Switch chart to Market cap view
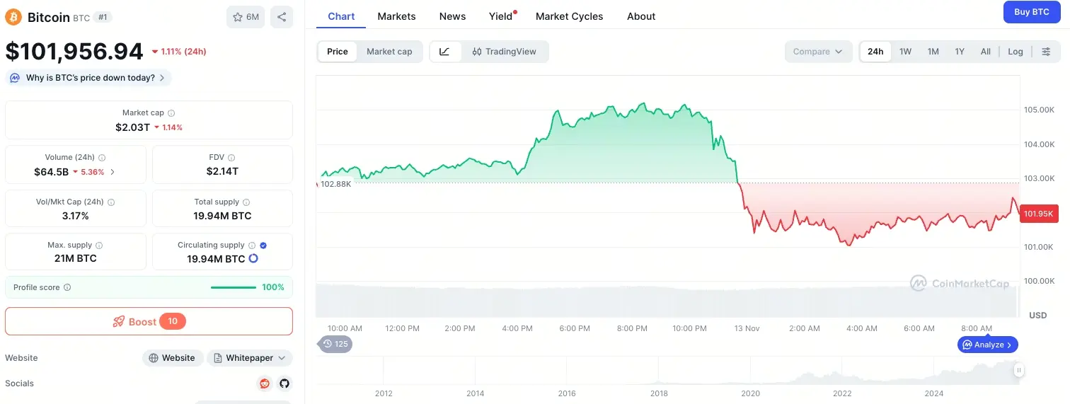The height and width of the screenshot is (404, 1070). pyautogui.click(x=389, y=52)
